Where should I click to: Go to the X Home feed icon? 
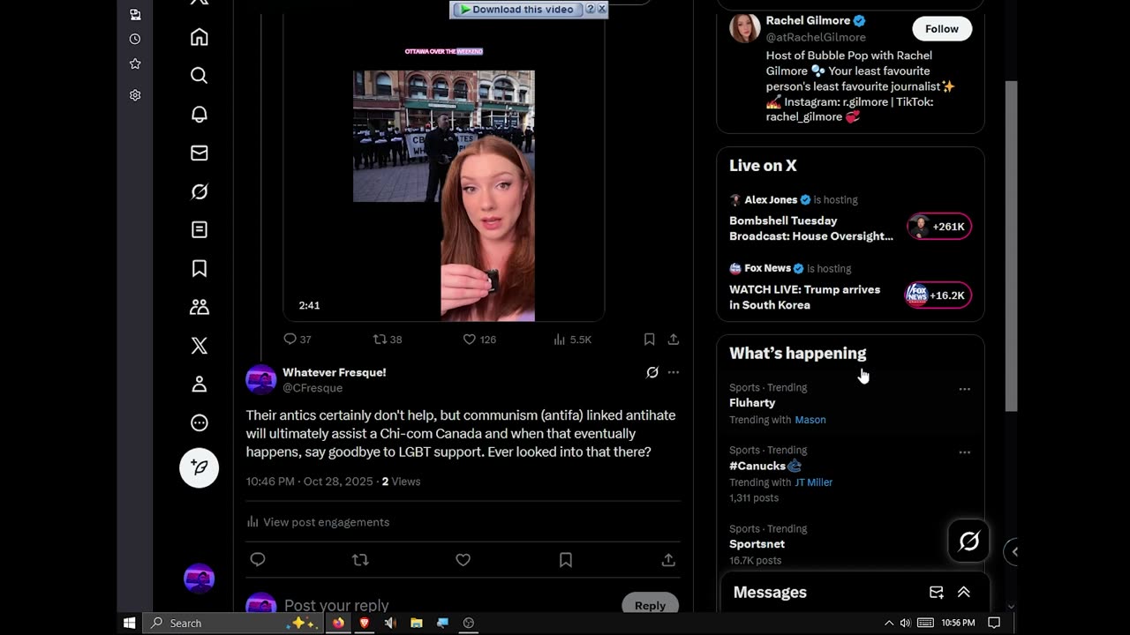[200, 37]
